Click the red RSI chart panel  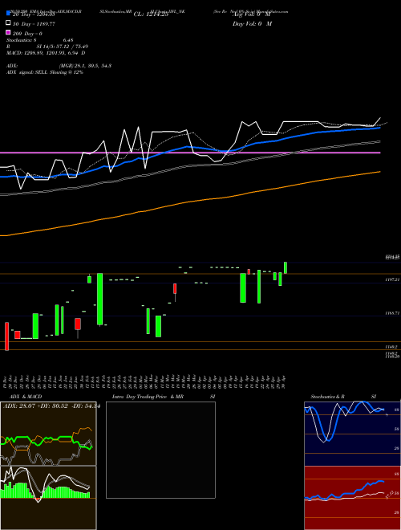point(352,498)
